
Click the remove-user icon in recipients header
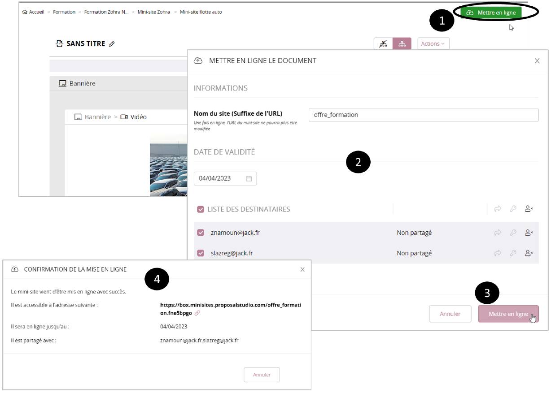pos(529,209)
